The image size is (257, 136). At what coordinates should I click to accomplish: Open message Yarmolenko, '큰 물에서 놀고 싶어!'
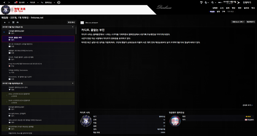pos(38,78)
